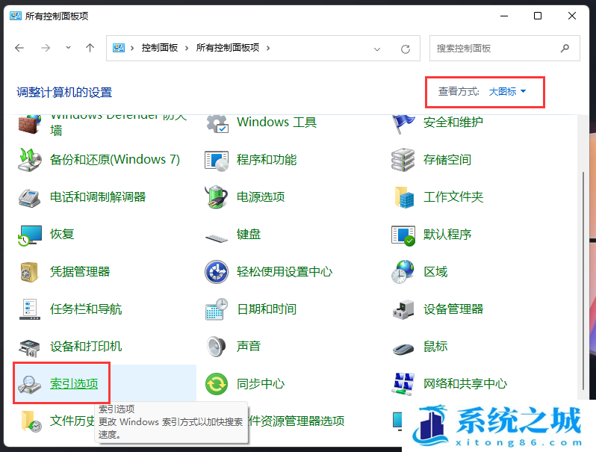Select 所有控制面板项 breadcrumb segment

[x=227, y=48]
